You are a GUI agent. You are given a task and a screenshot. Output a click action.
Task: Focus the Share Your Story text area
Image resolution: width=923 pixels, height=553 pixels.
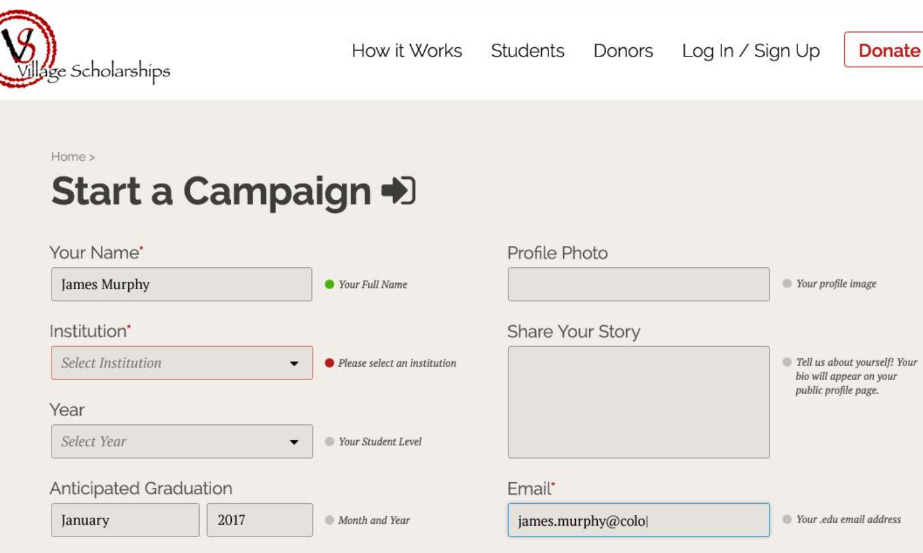(638, 402)
